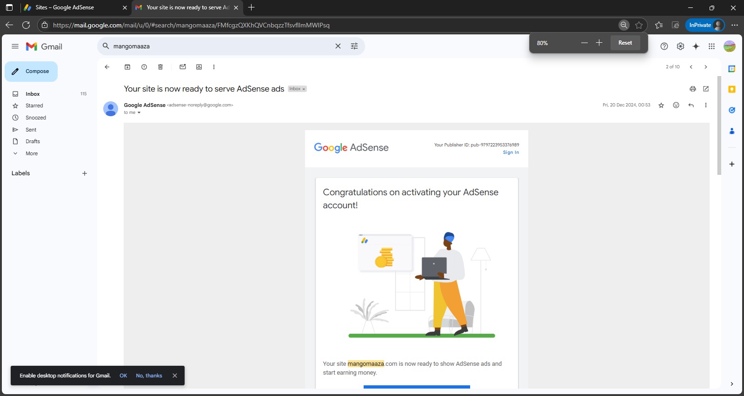Show search options filter icon

click(354, 46)
